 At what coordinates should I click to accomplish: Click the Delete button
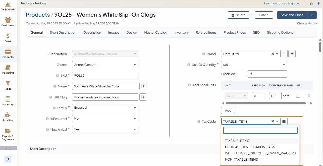click(238, 15)
